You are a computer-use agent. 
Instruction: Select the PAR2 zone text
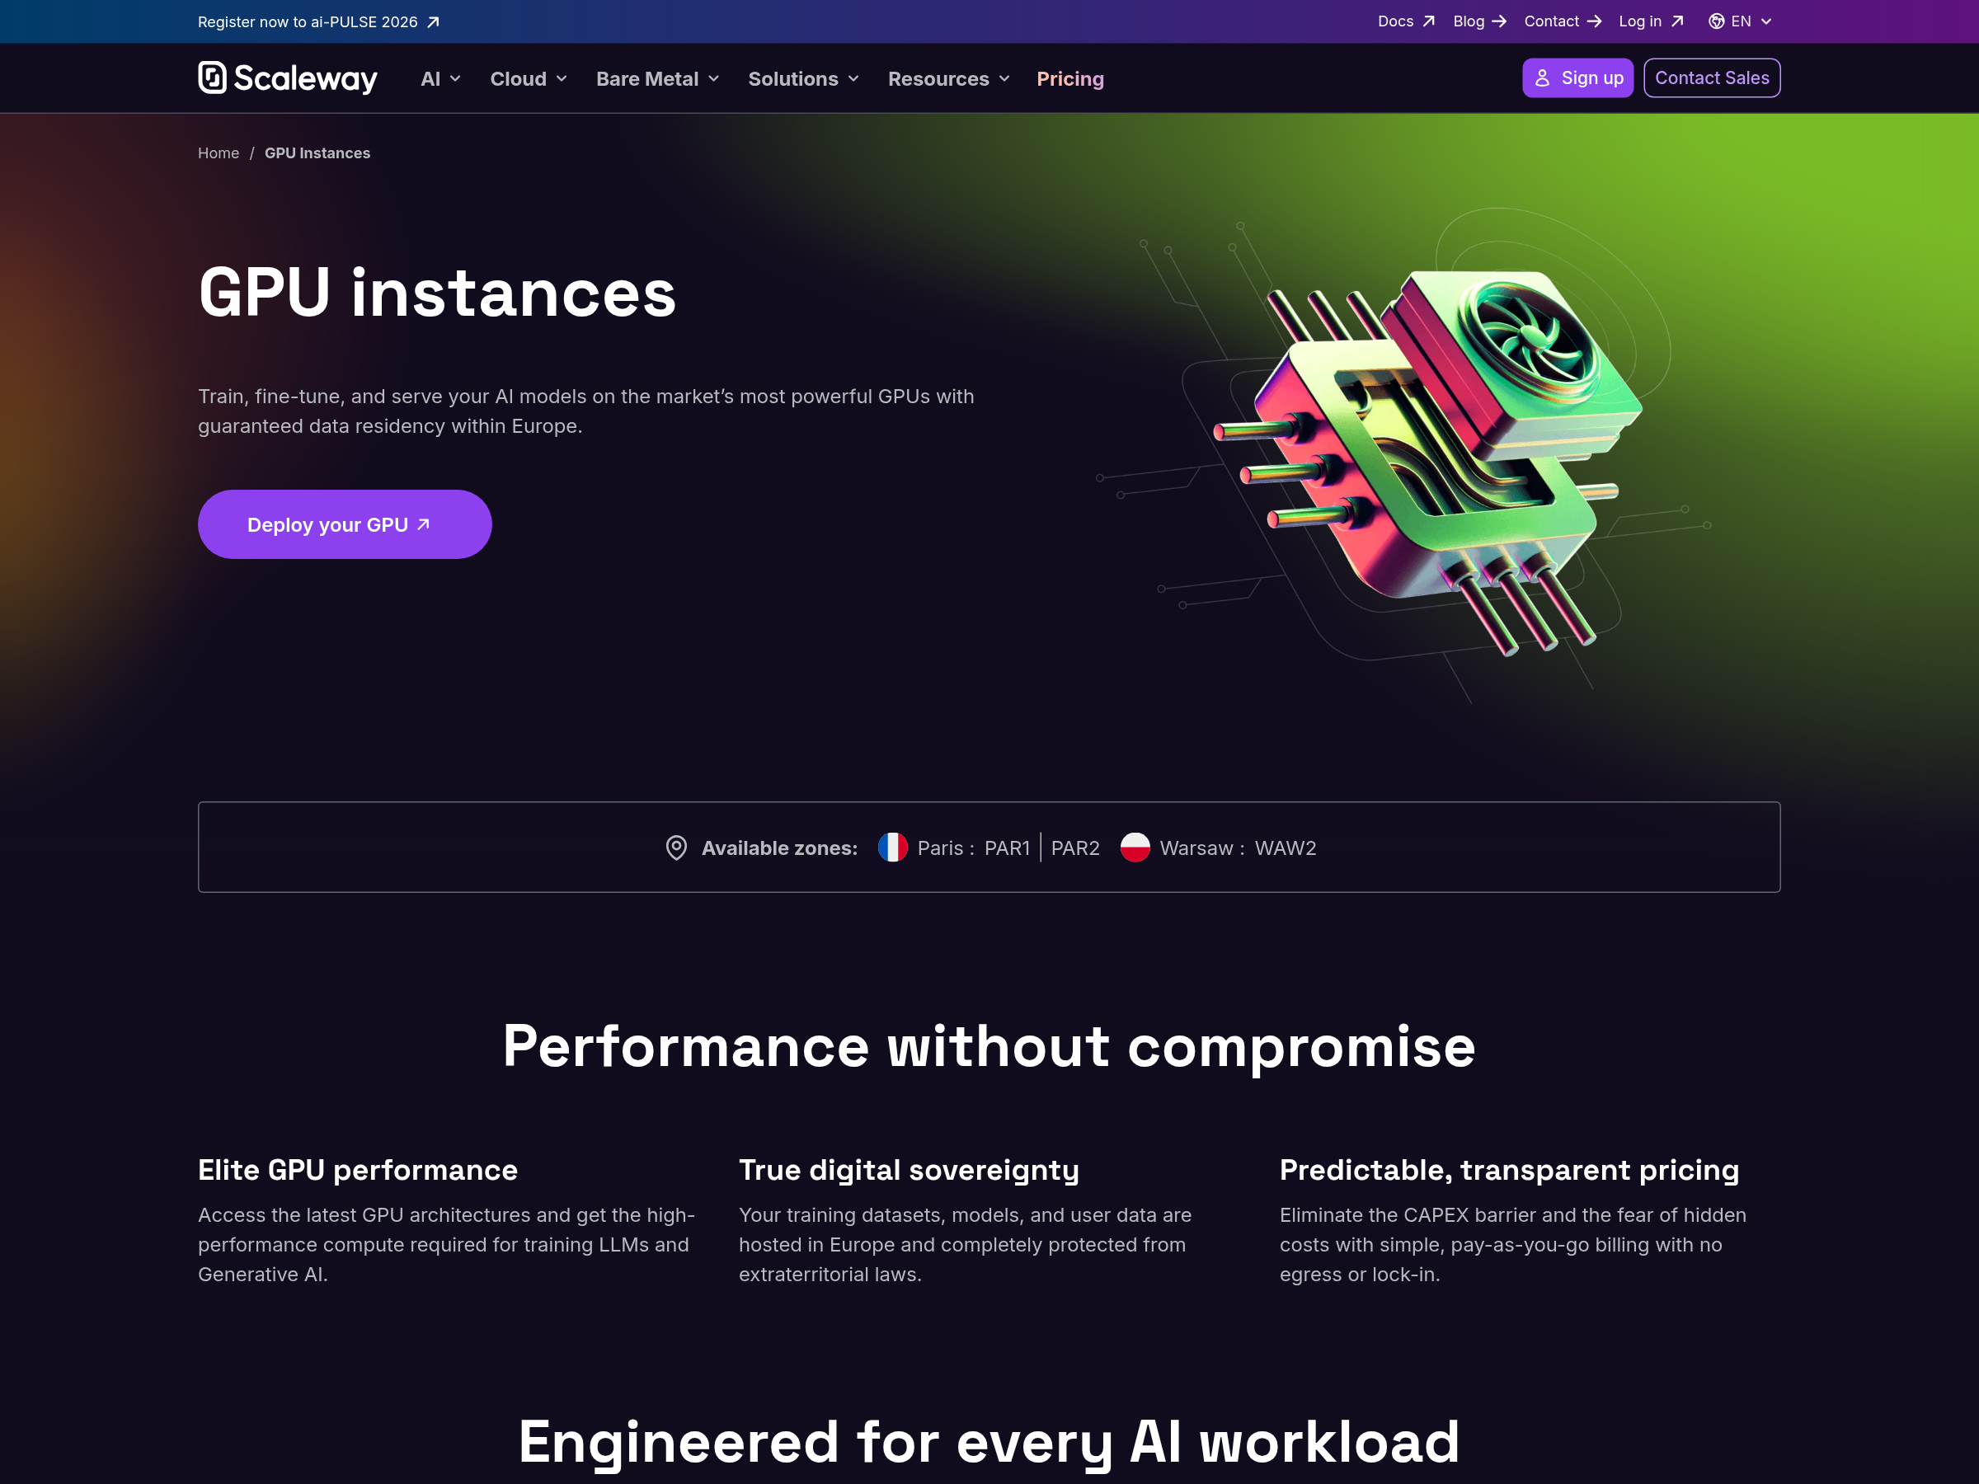coord(1074,848)
